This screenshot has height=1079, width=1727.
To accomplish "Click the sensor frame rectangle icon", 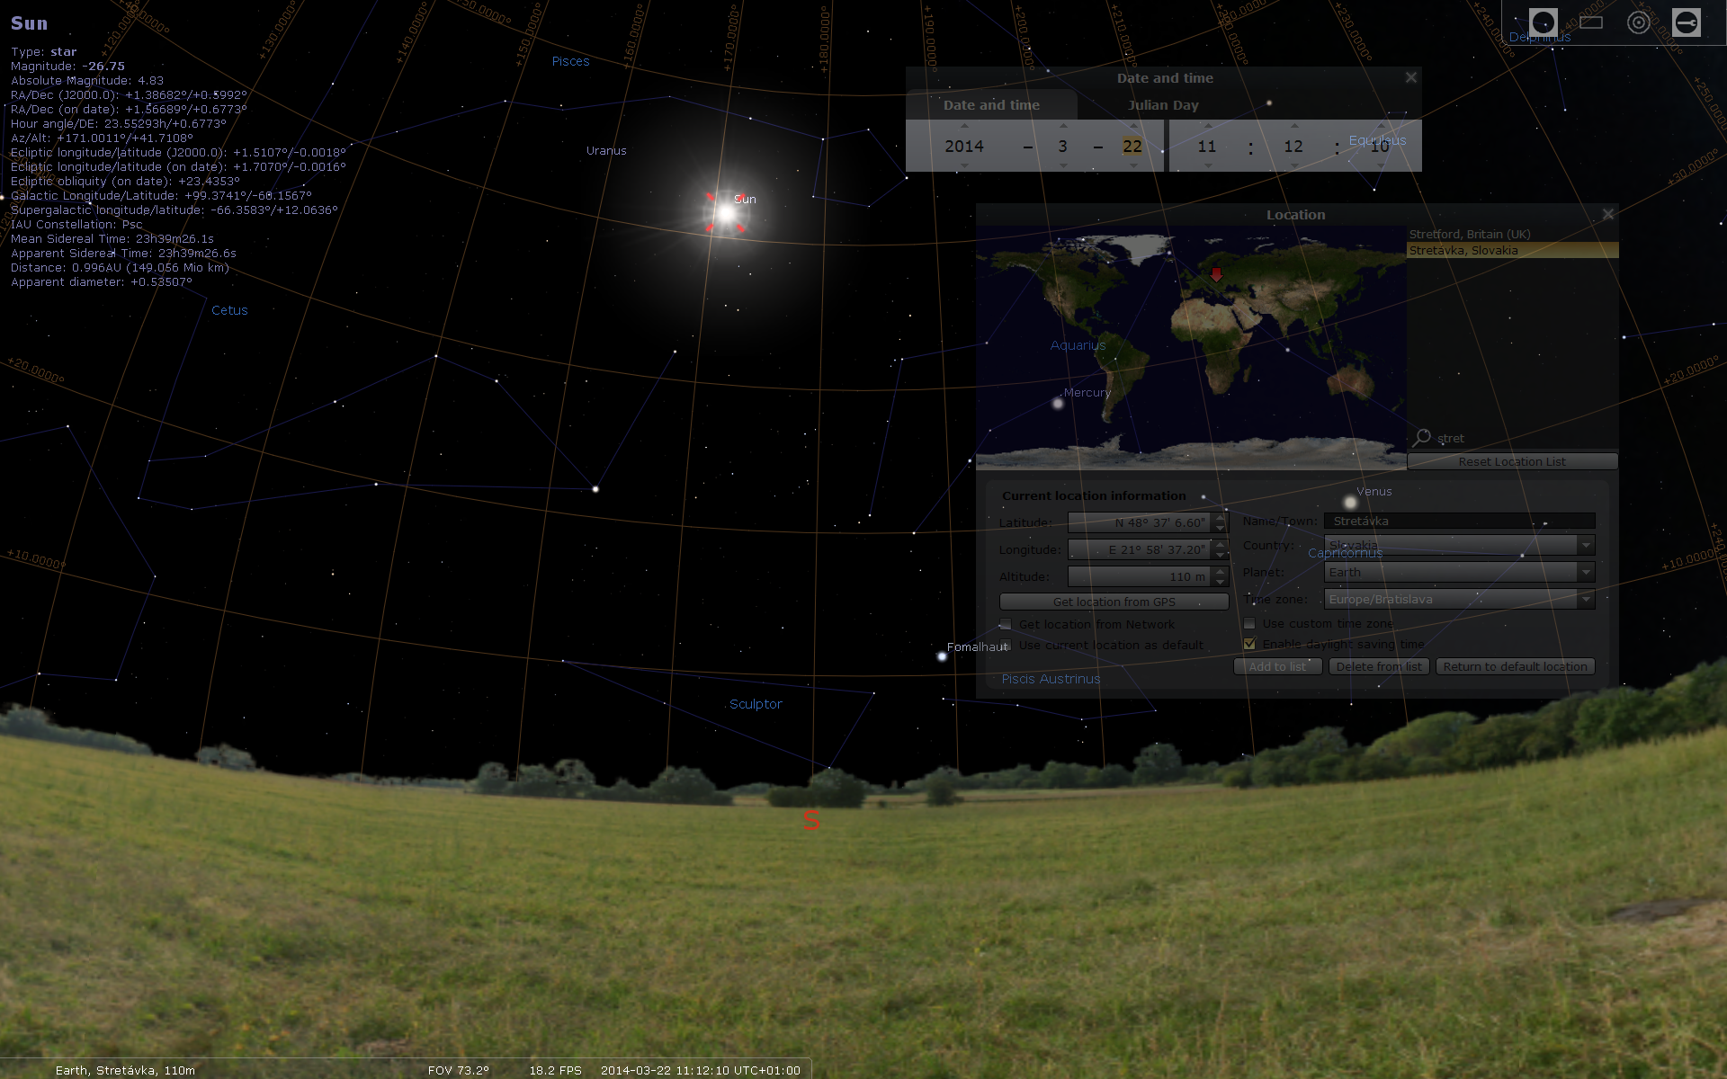I will click(1590, 22).
